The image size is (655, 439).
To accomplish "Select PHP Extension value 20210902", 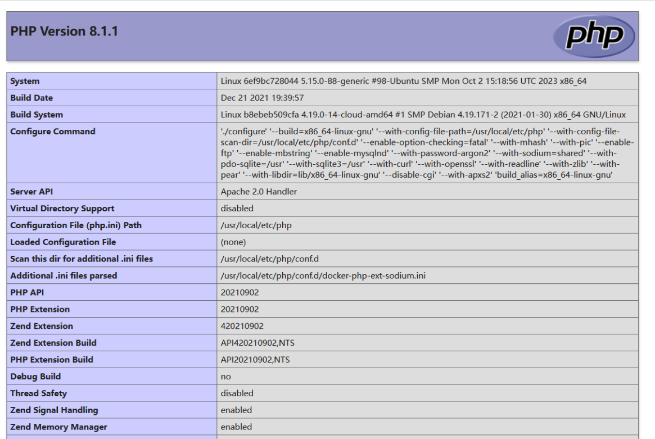I will [240, 309].
